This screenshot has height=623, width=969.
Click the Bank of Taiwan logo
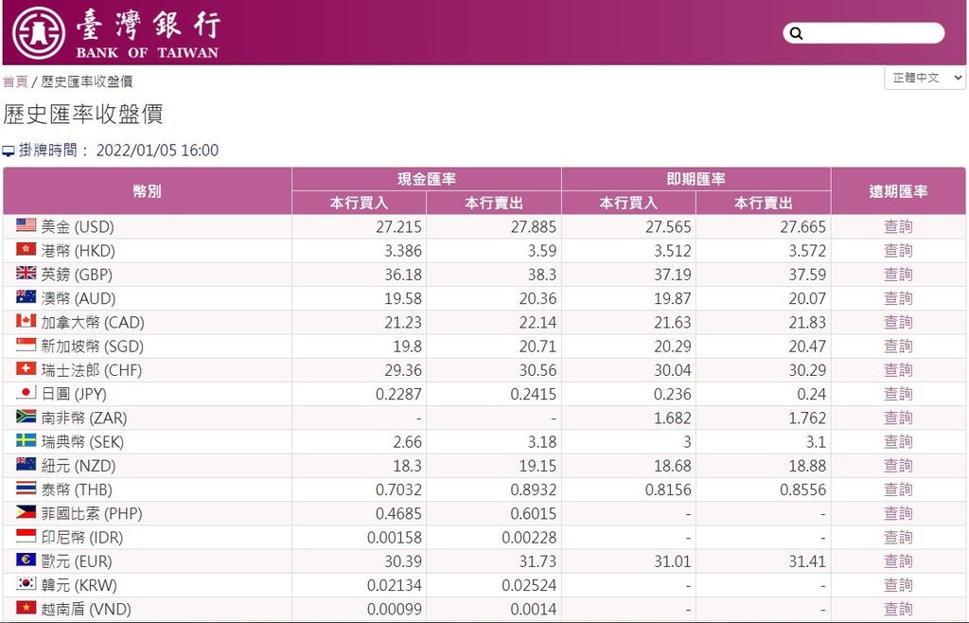pos(116,33)
